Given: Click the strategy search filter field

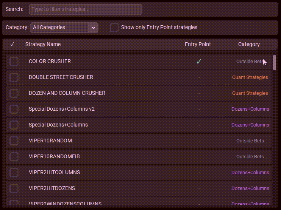Looking at the screenshot, I should pyautogui.click(x=86, y=9).
